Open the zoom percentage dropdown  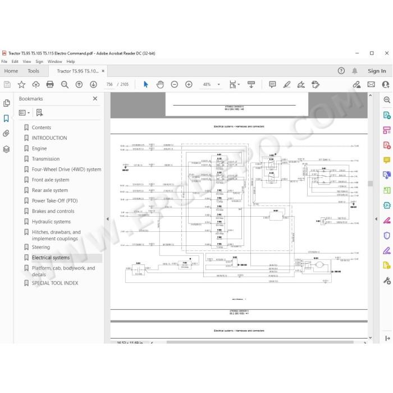[x=218, y=84]
